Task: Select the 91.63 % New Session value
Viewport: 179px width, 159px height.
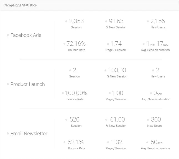Action: coord(116,21)
